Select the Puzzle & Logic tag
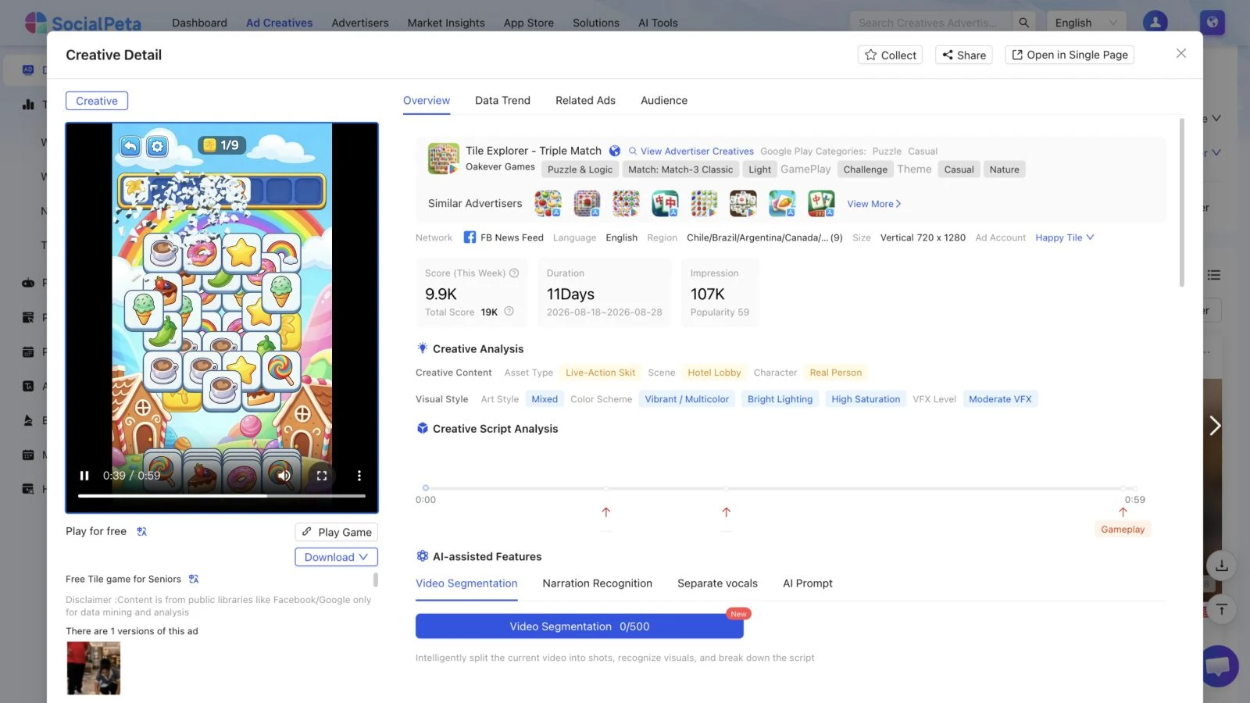 coord(580,170)
